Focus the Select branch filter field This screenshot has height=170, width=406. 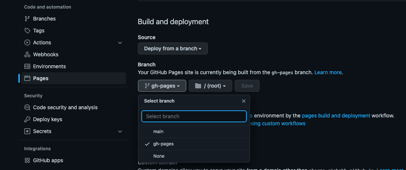pos(194,116)
